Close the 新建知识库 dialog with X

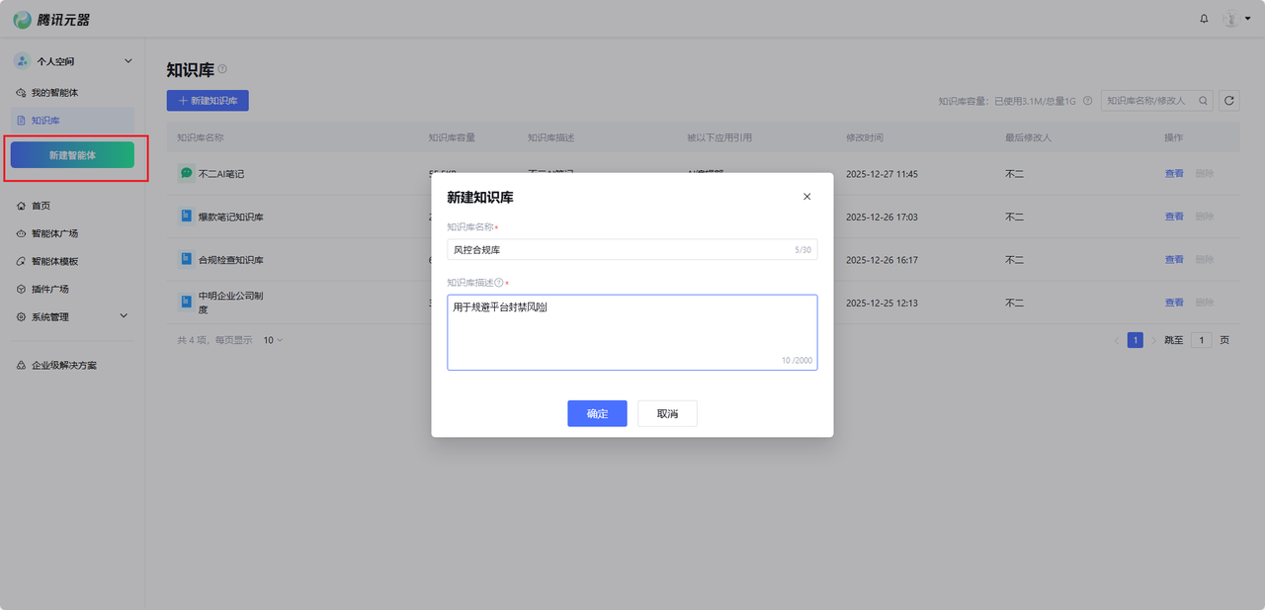coord(806,197)
